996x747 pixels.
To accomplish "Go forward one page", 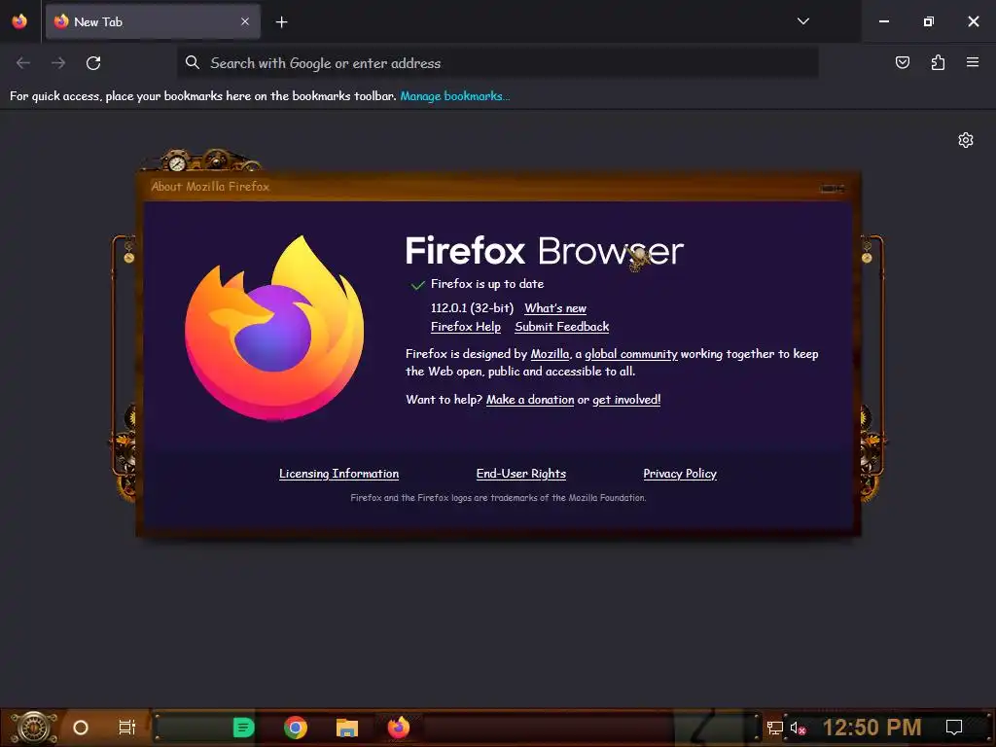I will [x=58, y=63].
